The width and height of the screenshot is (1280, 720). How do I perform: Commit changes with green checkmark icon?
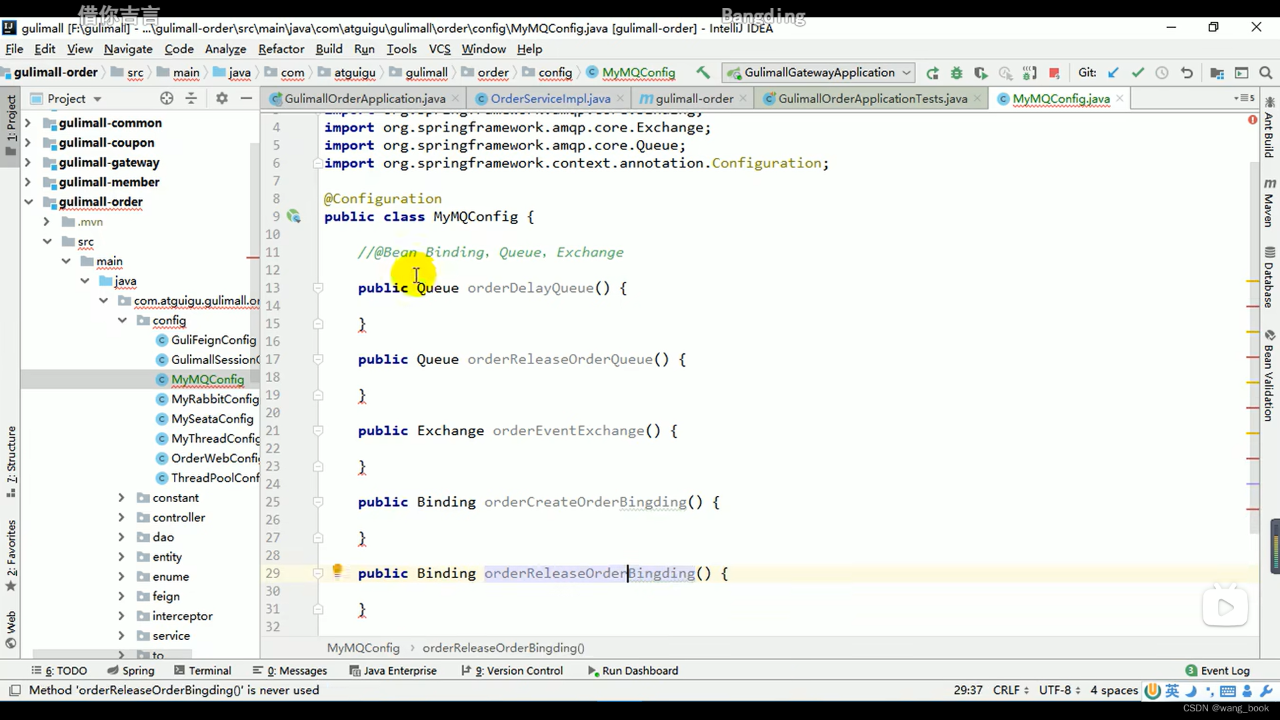click(1137, 73)
